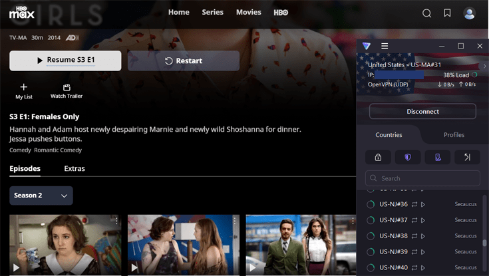Click the HBO Max logo
Image resolution: width=489 pixels, height=276 pixels.
coord(21,13)
